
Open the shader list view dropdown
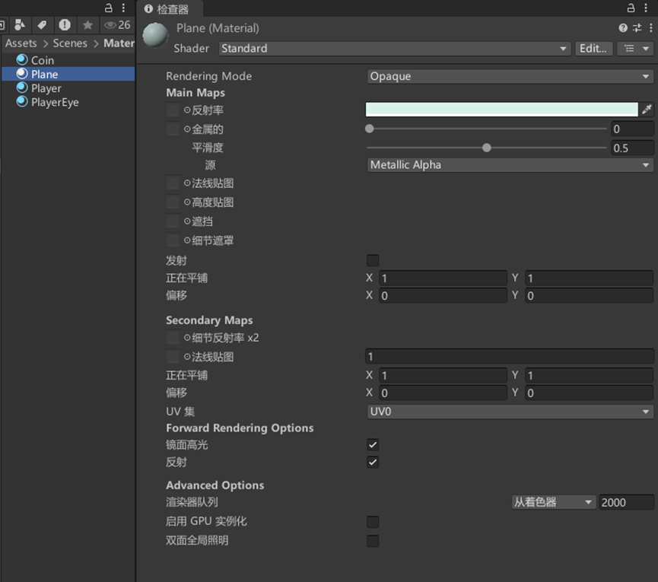tap(635, 48)
